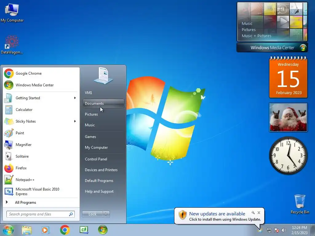Launch Paint from Start menu
The height and width of the screenshot is (236, 315).
point(41,133)
